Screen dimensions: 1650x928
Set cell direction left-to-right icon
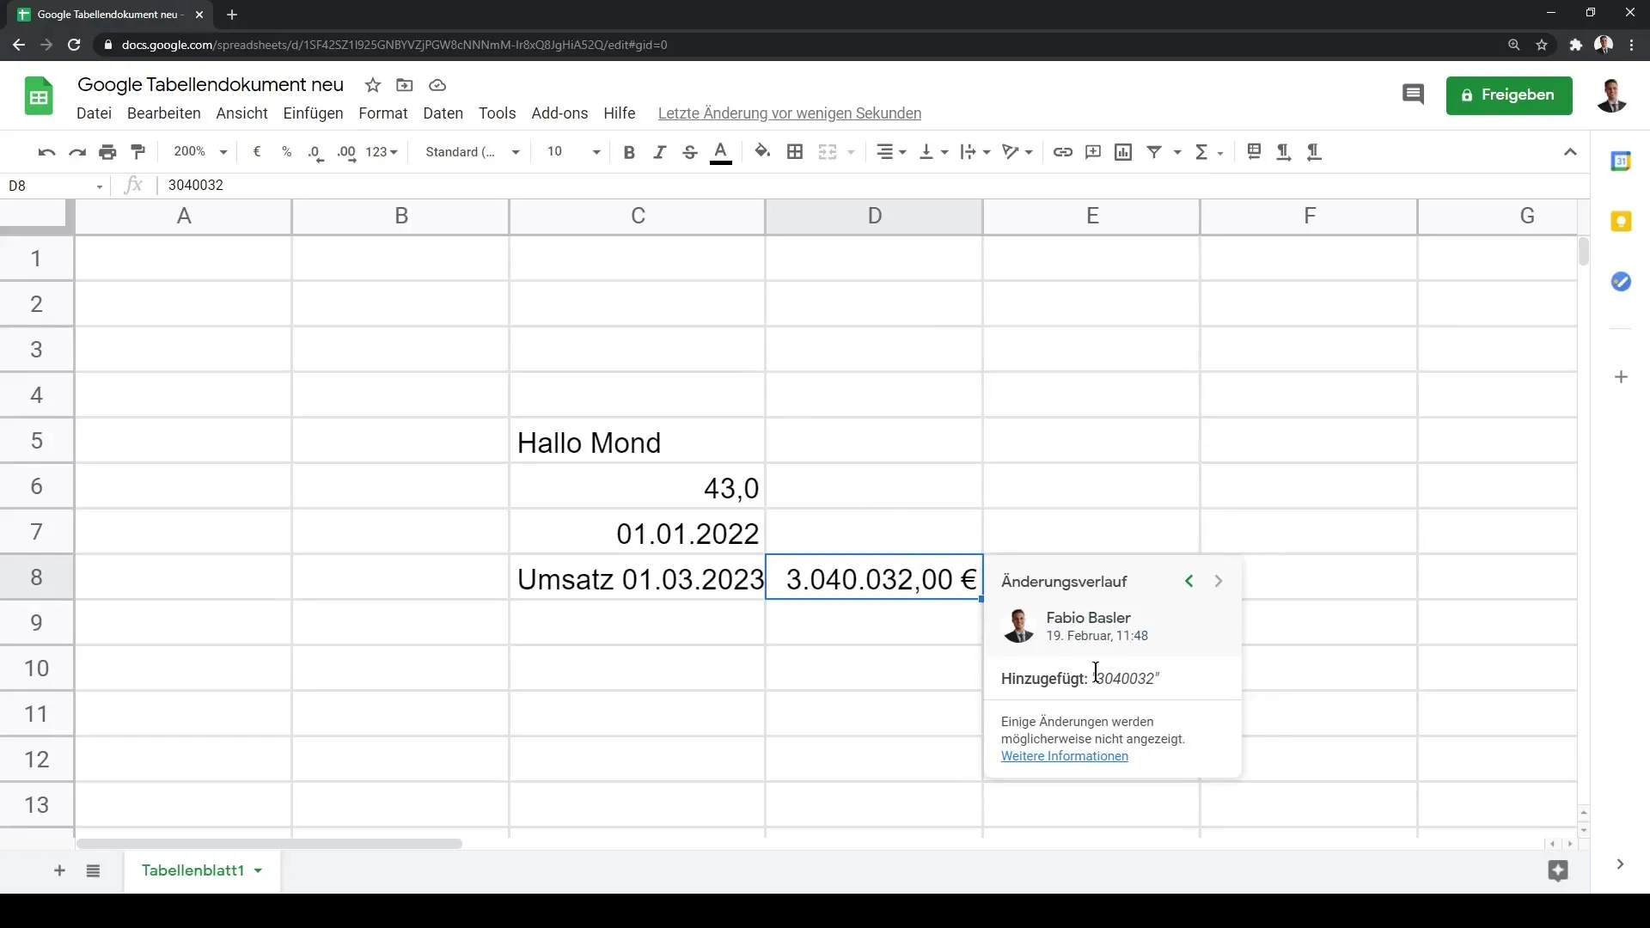click(1283, 152)
